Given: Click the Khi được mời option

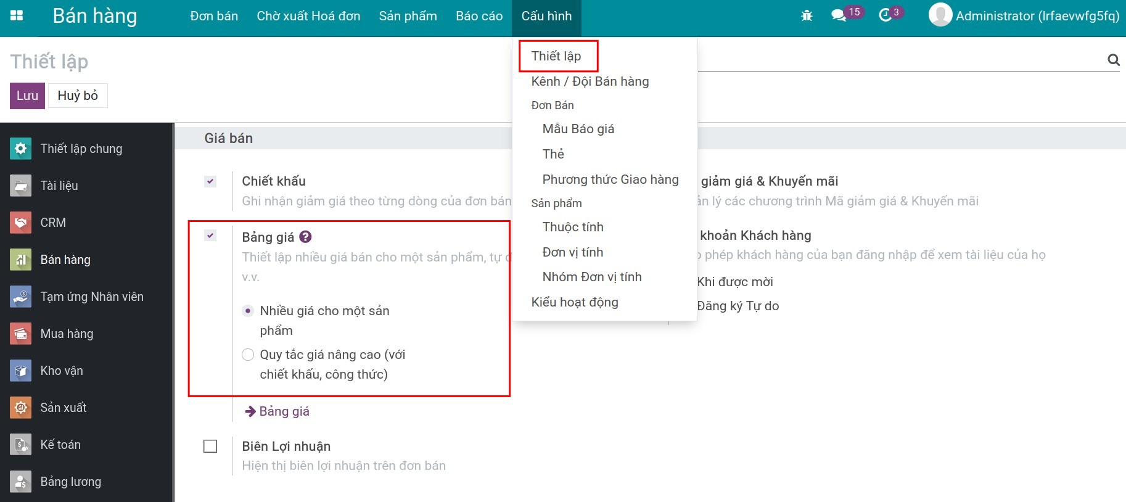Looking at the screenshot, I should click(735, 282).
